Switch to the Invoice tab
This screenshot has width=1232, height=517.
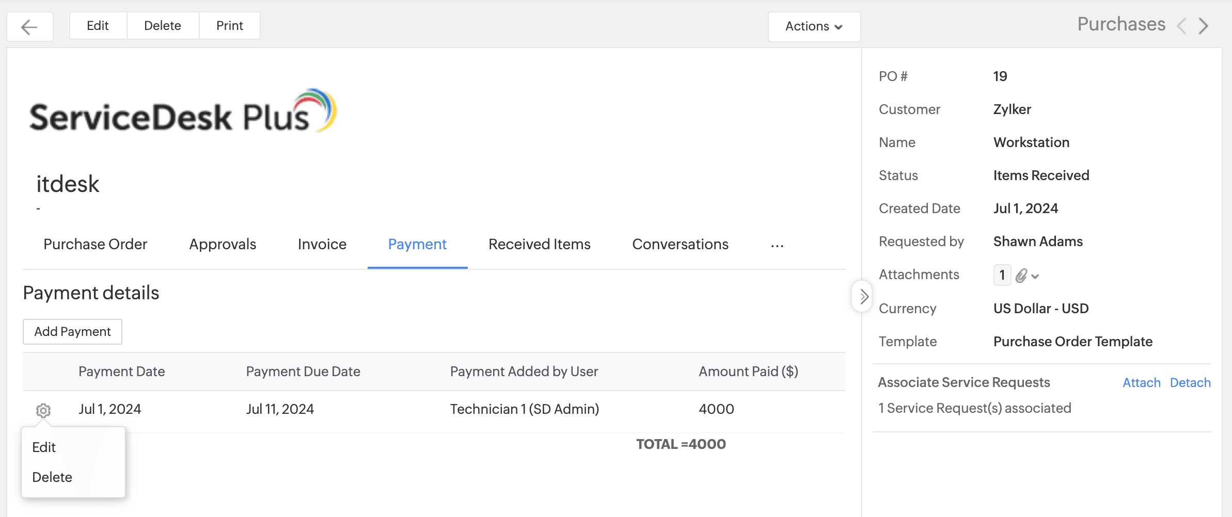(x=322, y=245)
